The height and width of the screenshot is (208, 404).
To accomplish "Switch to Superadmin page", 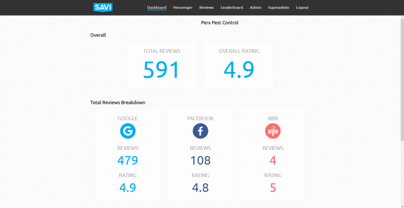I will click(278, 8).
